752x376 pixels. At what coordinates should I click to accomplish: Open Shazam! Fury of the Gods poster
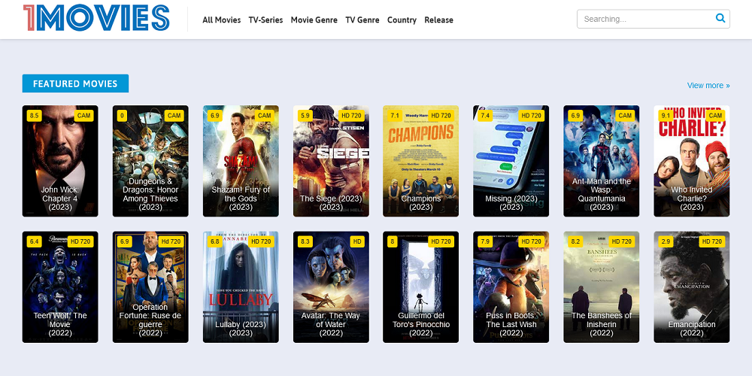[241, 161]
